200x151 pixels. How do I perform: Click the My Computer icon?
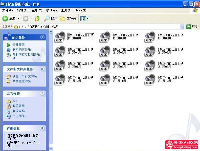(x=9, y=111)
